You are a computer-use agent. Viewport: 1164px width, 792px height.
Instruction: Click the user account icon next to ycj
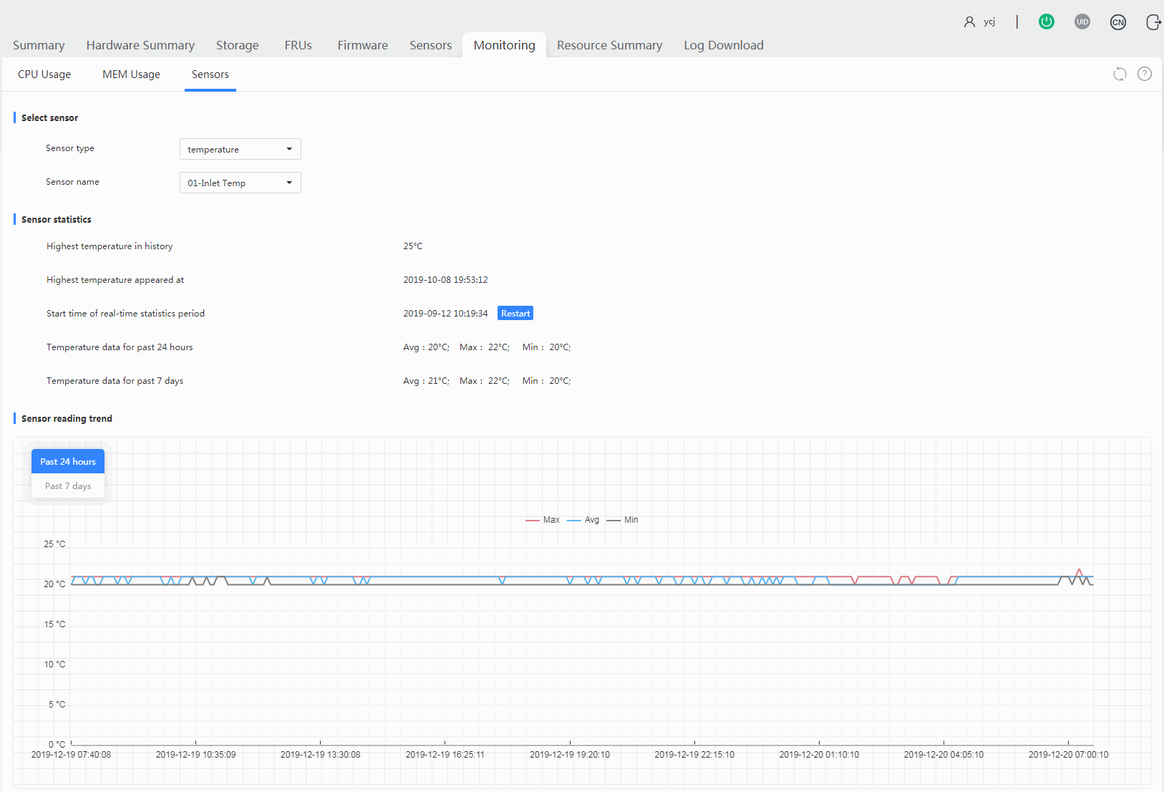(969, 22)
